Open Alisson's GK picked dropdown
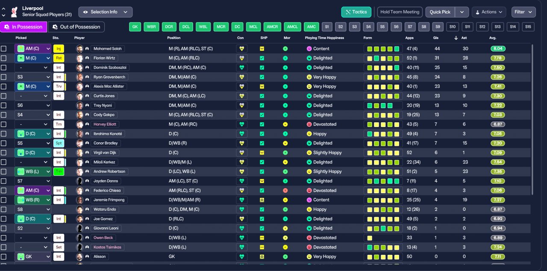The height and width of the screenshot is (271, 547). point(33,256)
